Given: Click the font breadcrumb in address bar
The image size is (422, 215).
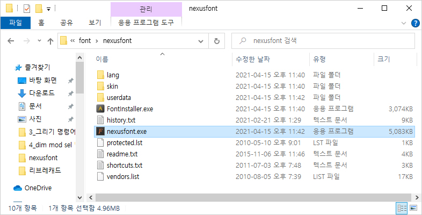Looking at the screenshot, I should click(x=85, y=41).
